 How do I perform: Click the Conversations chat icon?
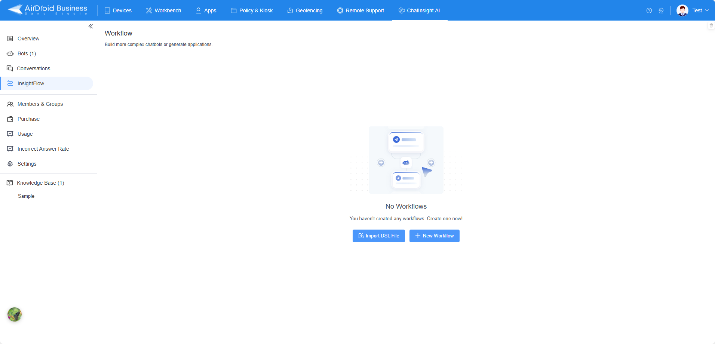click(x=10, y=68)
